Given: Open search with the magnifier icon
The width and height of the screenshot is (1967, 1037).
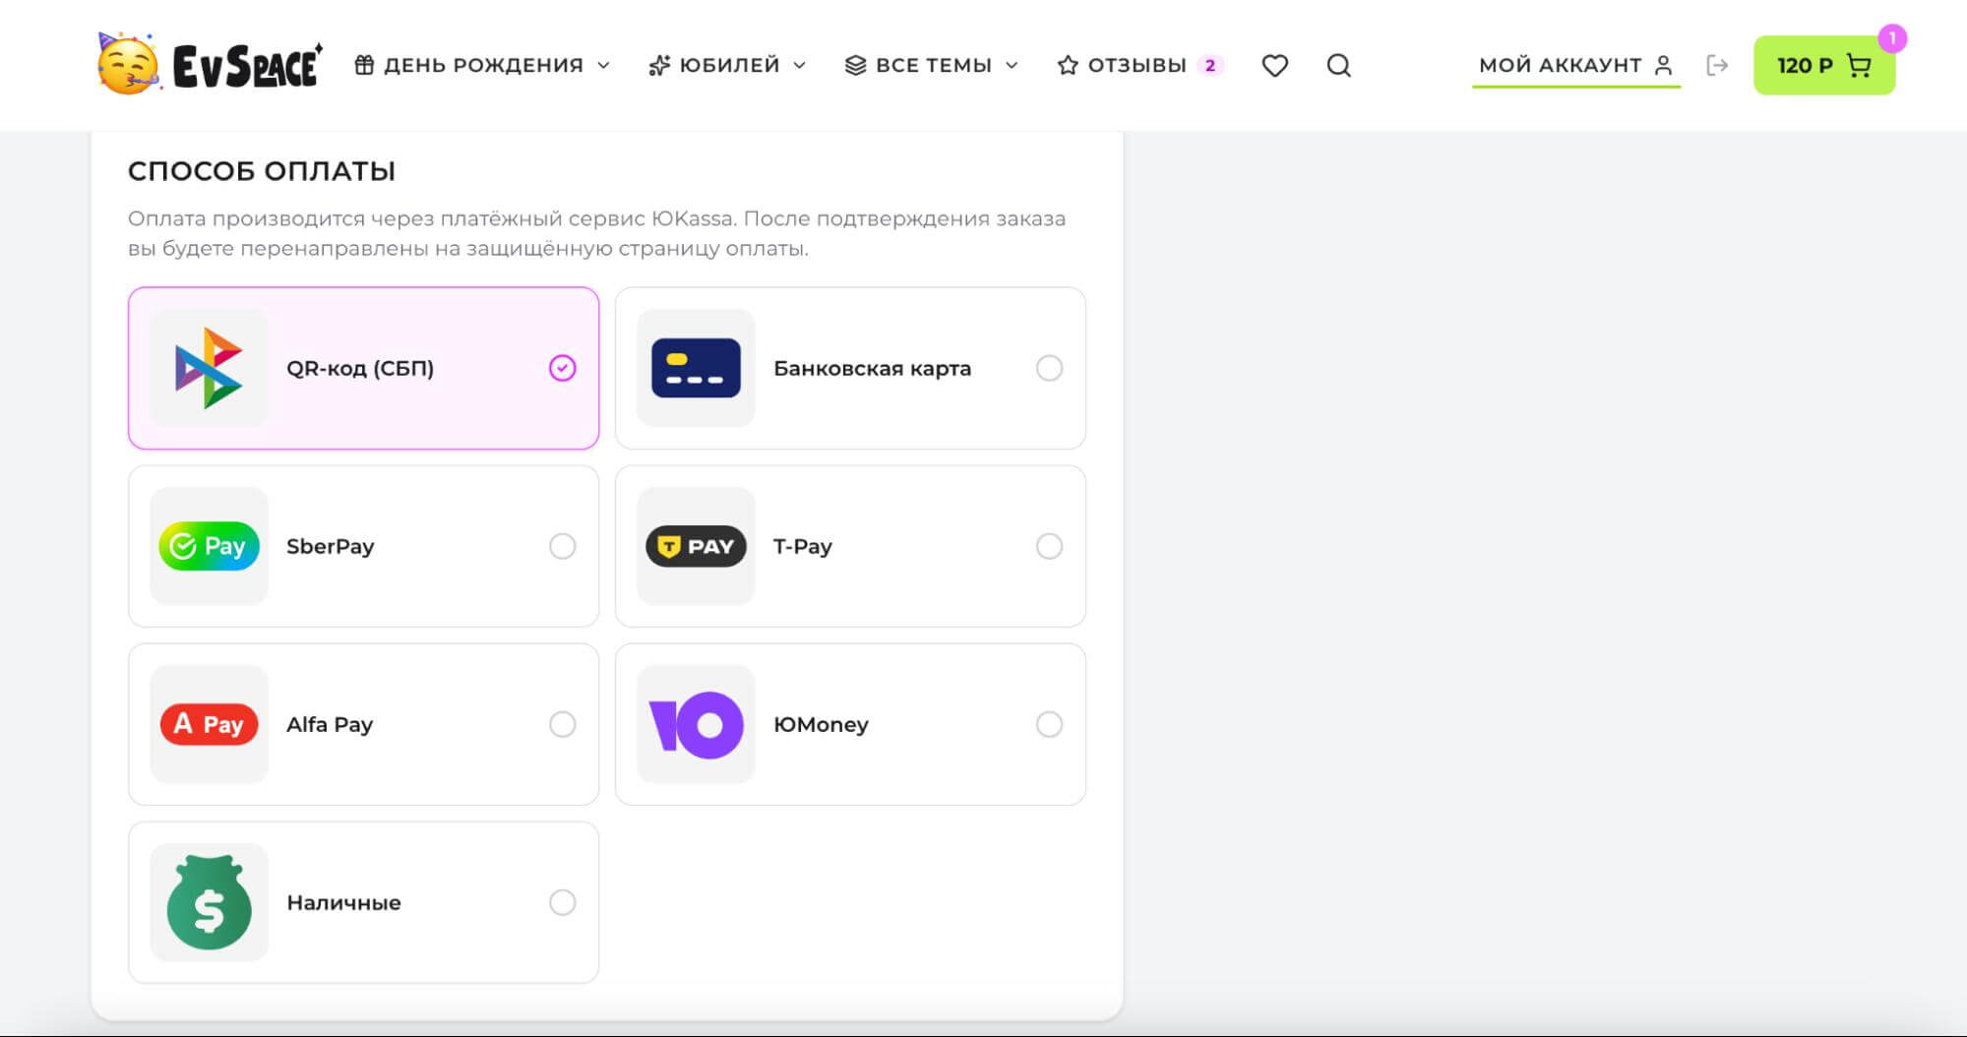Looking at the screenshot, I should [x=1338, y=65].
